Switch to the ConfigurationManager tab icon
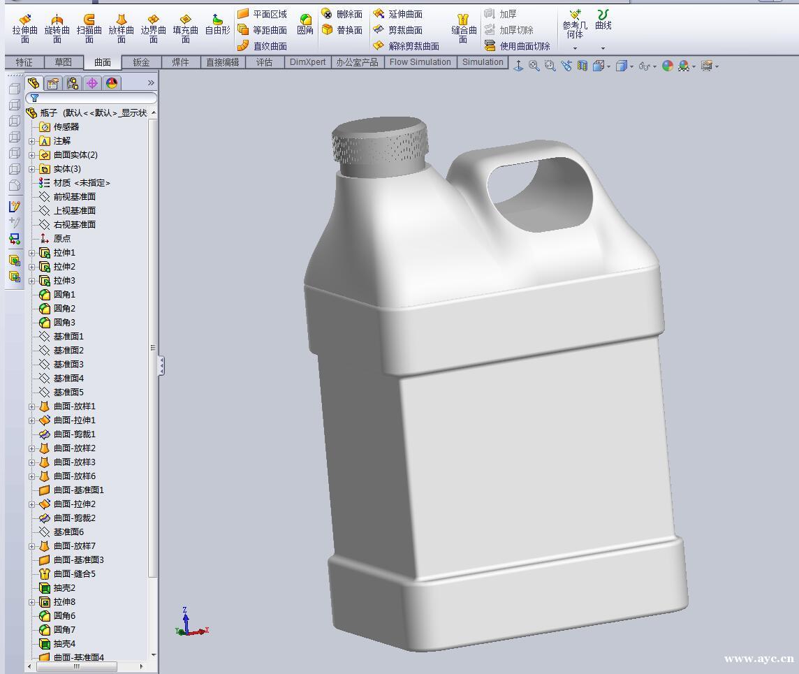Screen dimensions: 799x674 coord(73,82)
